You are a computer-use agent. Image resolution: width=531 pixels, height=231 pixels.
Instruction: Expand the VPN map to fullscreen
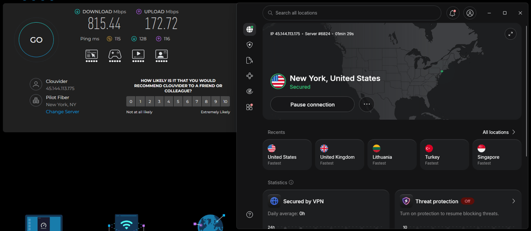[x=510, y=34]
